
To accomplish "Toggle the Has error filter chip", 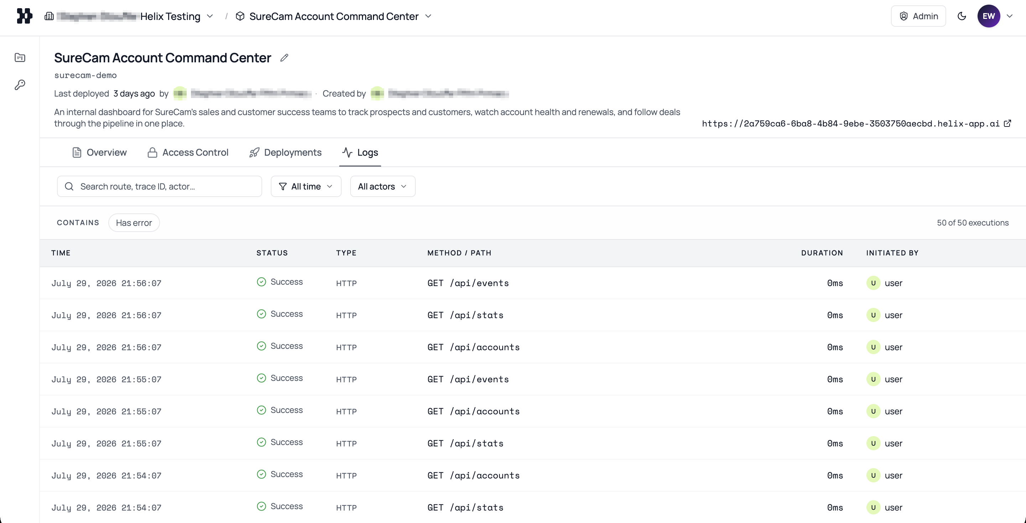I will coord(134,223).
